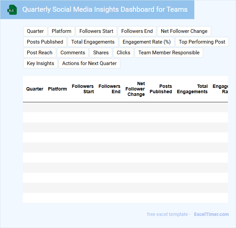236x228 pixels.
Task: Click the Followers End tag
Action: (137, 31)
